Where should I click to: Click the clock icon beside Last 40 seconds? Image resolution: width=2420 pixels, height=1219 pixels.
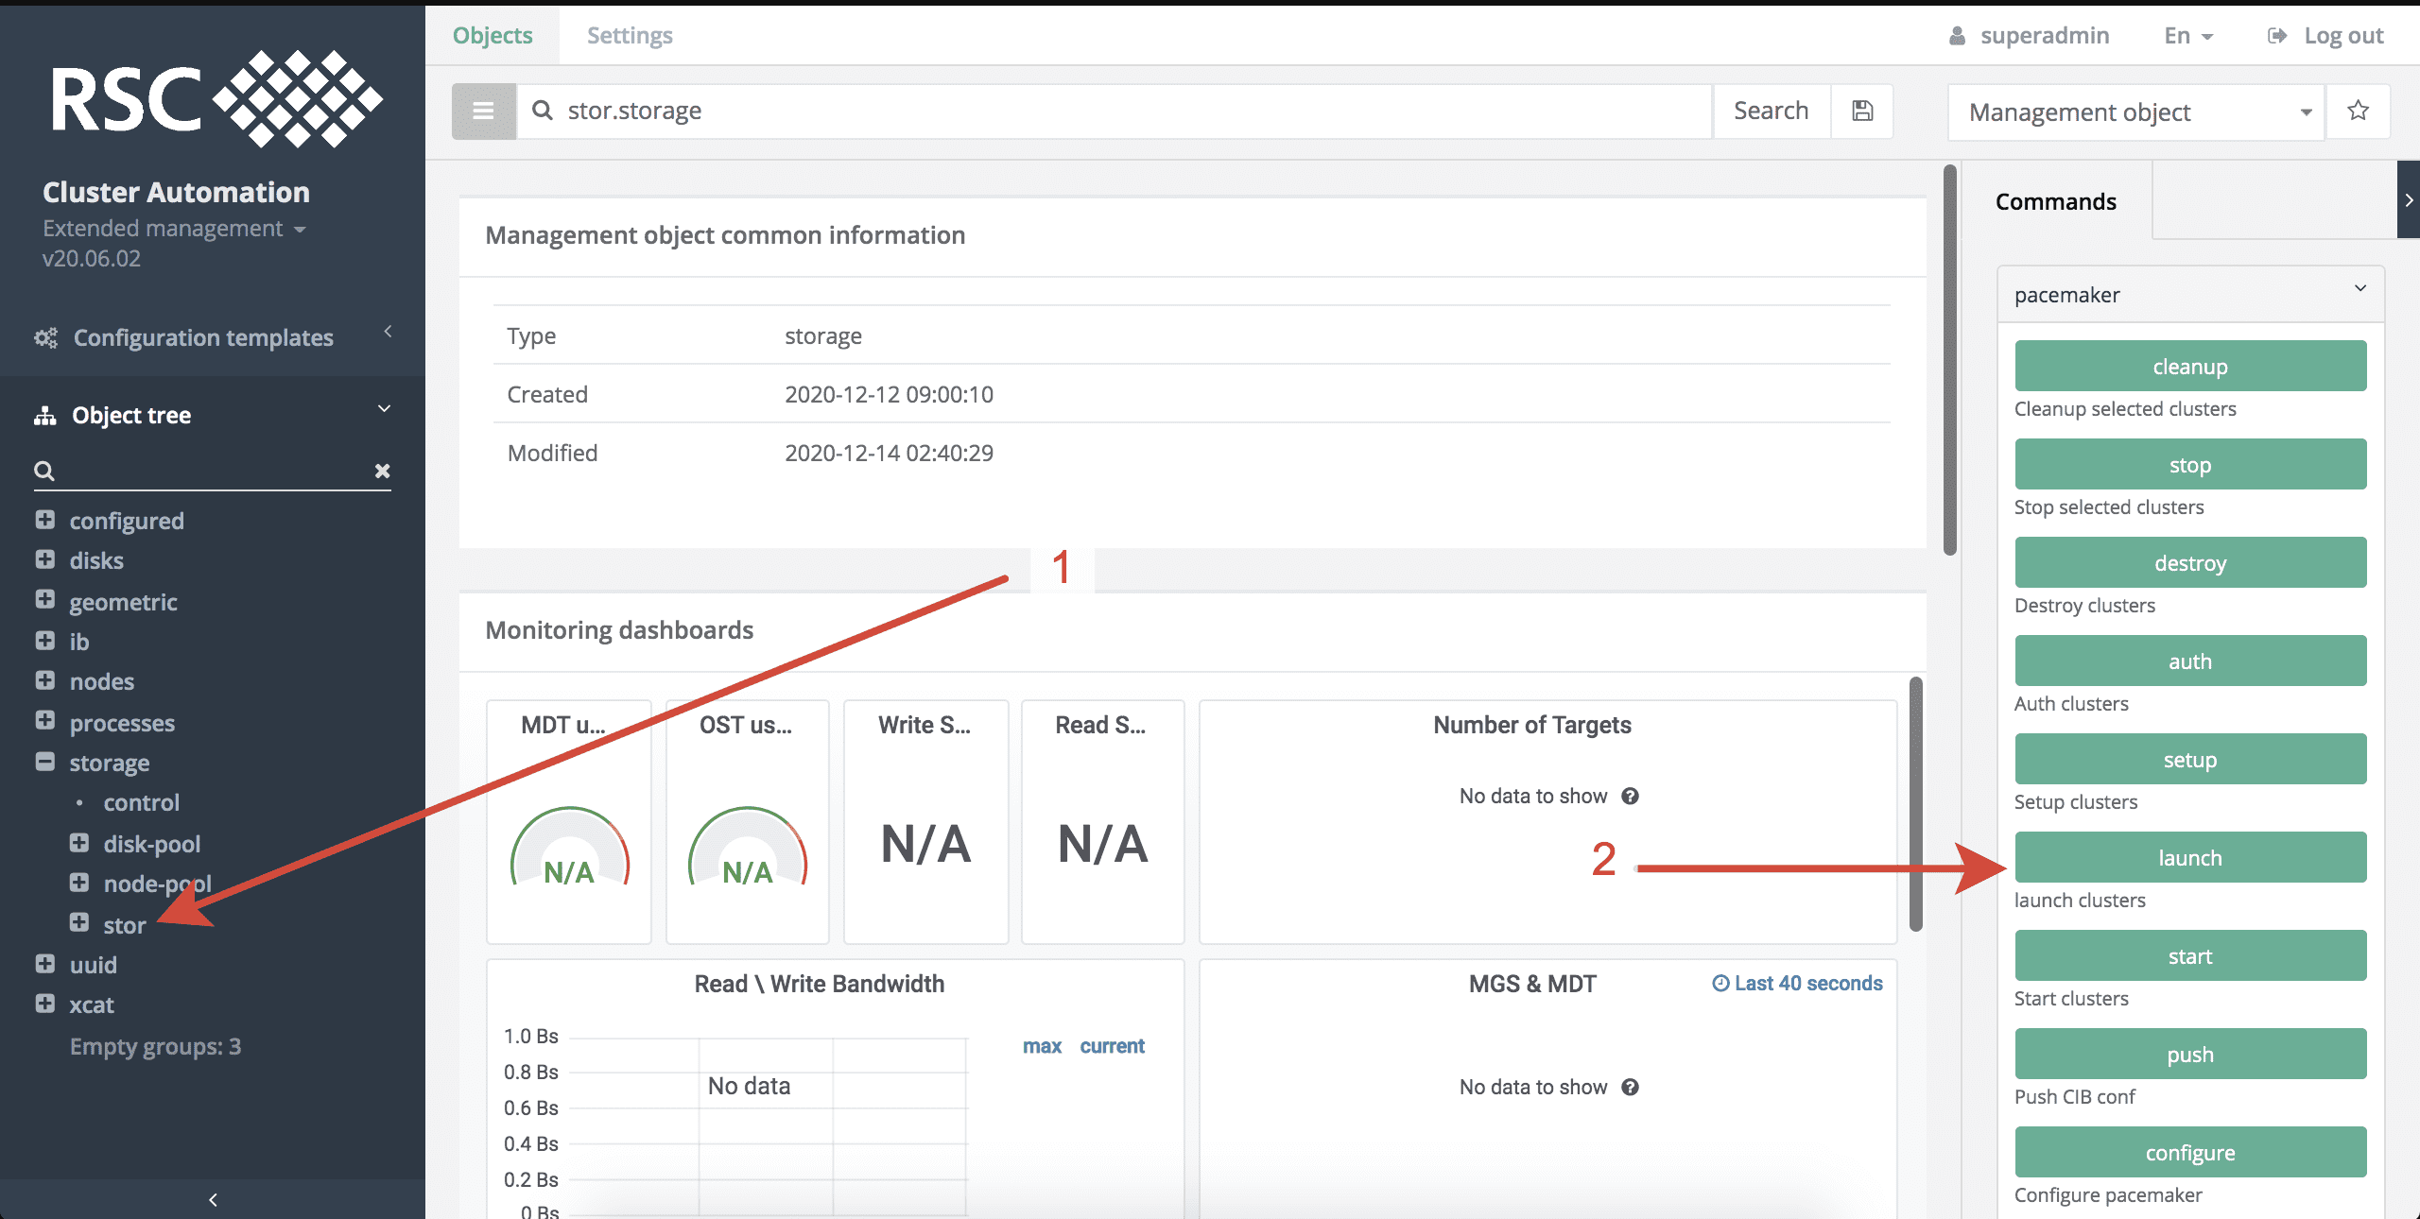(x=1720, y=983)
